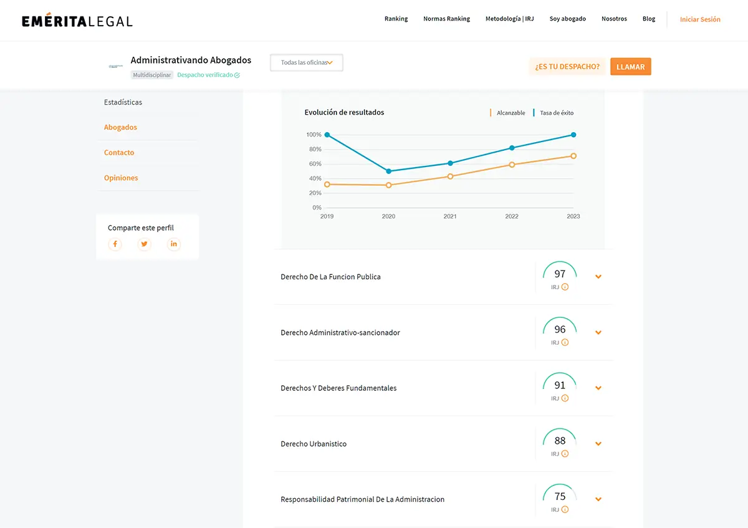The width and height of the screenshot is (748, 528).
Task: Click the LinkedIn share icon
Action: 174,244
